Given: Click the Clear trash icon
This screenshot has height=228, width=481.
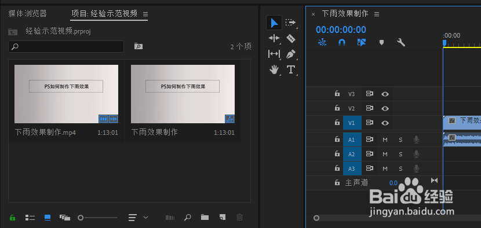Looking at the screenshot, I should pyautogui.click(x=239, y=217).
